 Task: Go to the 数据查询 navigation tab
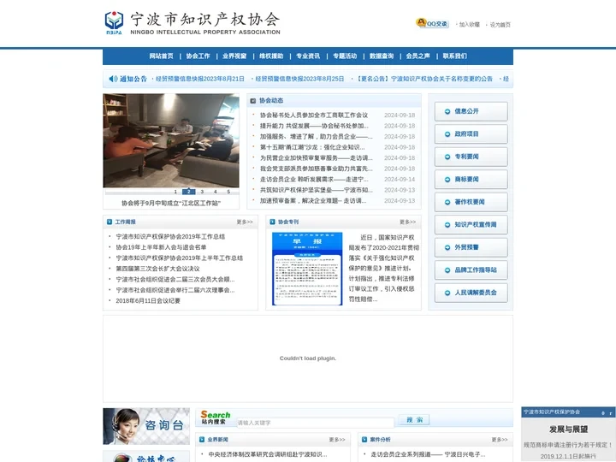[x=382, y=56]
